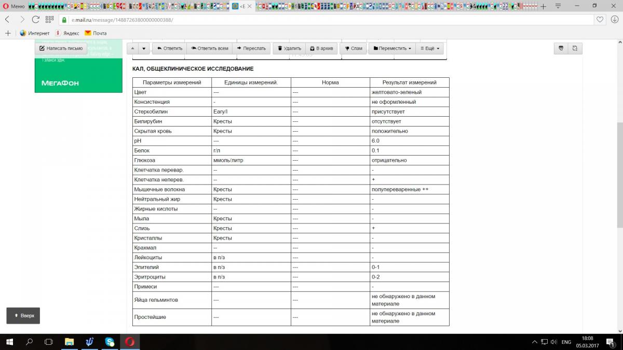This screenshot has width=623, height=350.
Task: Click Ответить всем to reply all
Action: [209, 48]
